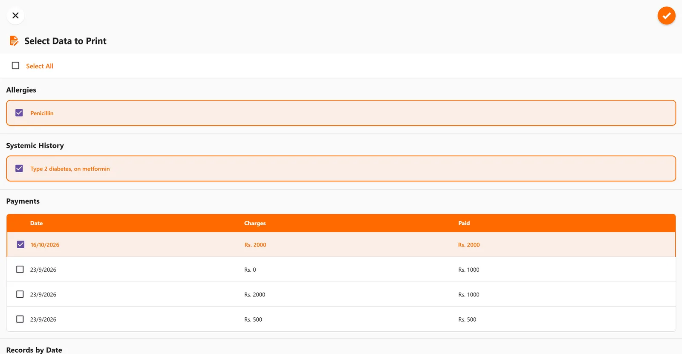Tick the checkbox of the 23/9/2026 row charging Rs. 2000
This screenshot has height=354, width=682.
[x=20, y=294]
